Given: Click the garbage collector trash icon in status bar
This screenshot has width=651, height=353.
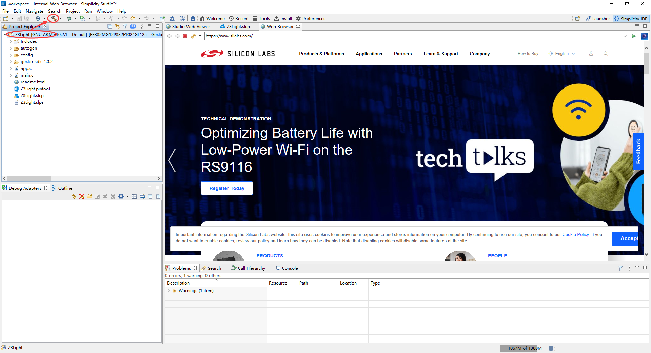Looking at the screenshot, I should pos(551,348).
